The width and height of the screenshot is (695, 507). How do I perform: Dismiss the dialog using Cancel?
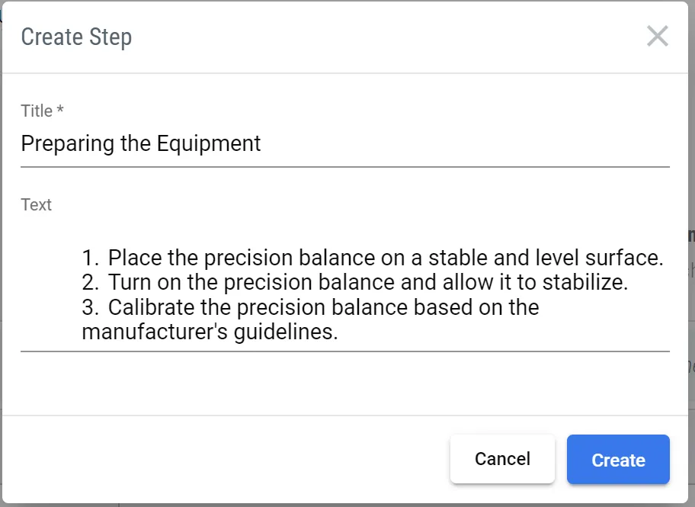point(502,459)
